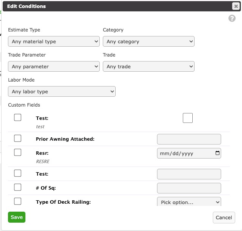Viewport: 242px width, 231px height.
Task: Click the Type Of Deck Railing label
Action: click(x=63, y=202)
